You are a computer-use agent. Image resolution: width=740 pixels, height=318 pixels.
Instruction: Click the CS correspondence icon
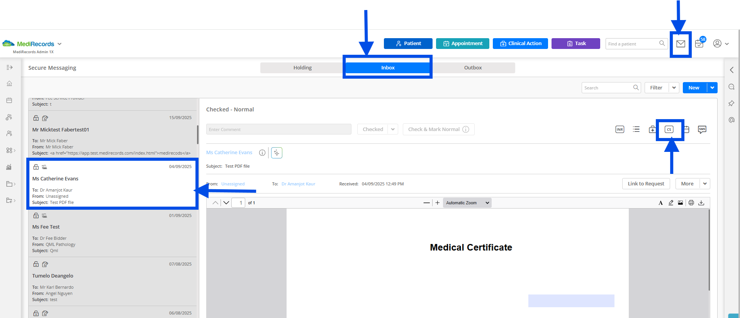coord(669,130)
